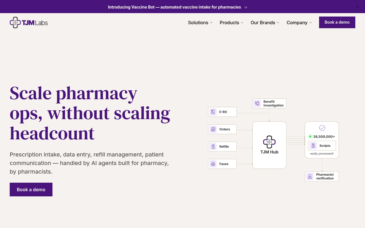This screenshot has width=365, height=228.
Task: Click the TJM Labs wordmark text
Action: tap(35, 23)
